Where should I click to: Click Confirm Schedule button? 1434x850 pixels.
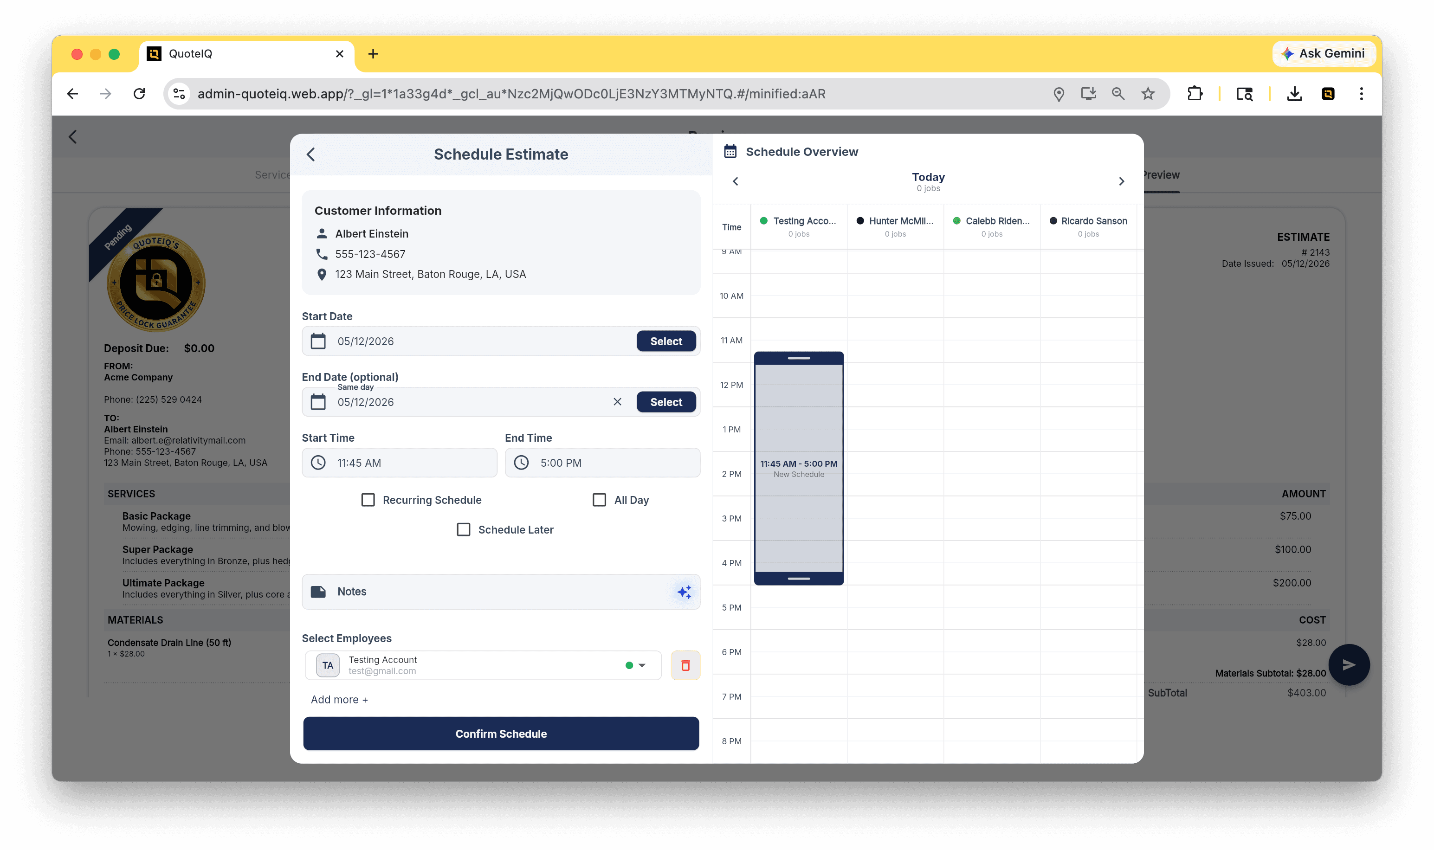pos(501,734)
